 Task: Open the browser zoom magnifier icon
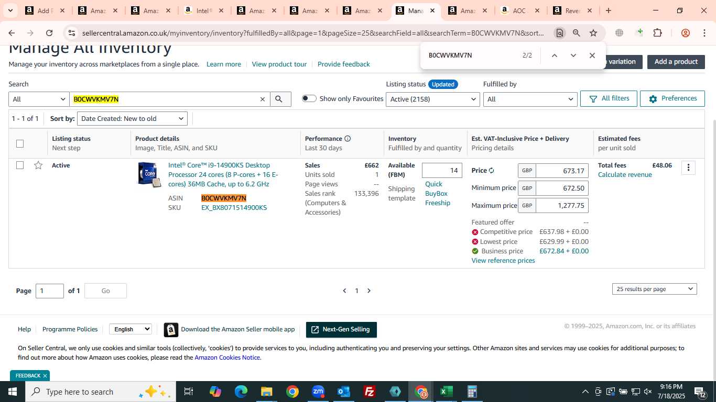tap(577, 33)
